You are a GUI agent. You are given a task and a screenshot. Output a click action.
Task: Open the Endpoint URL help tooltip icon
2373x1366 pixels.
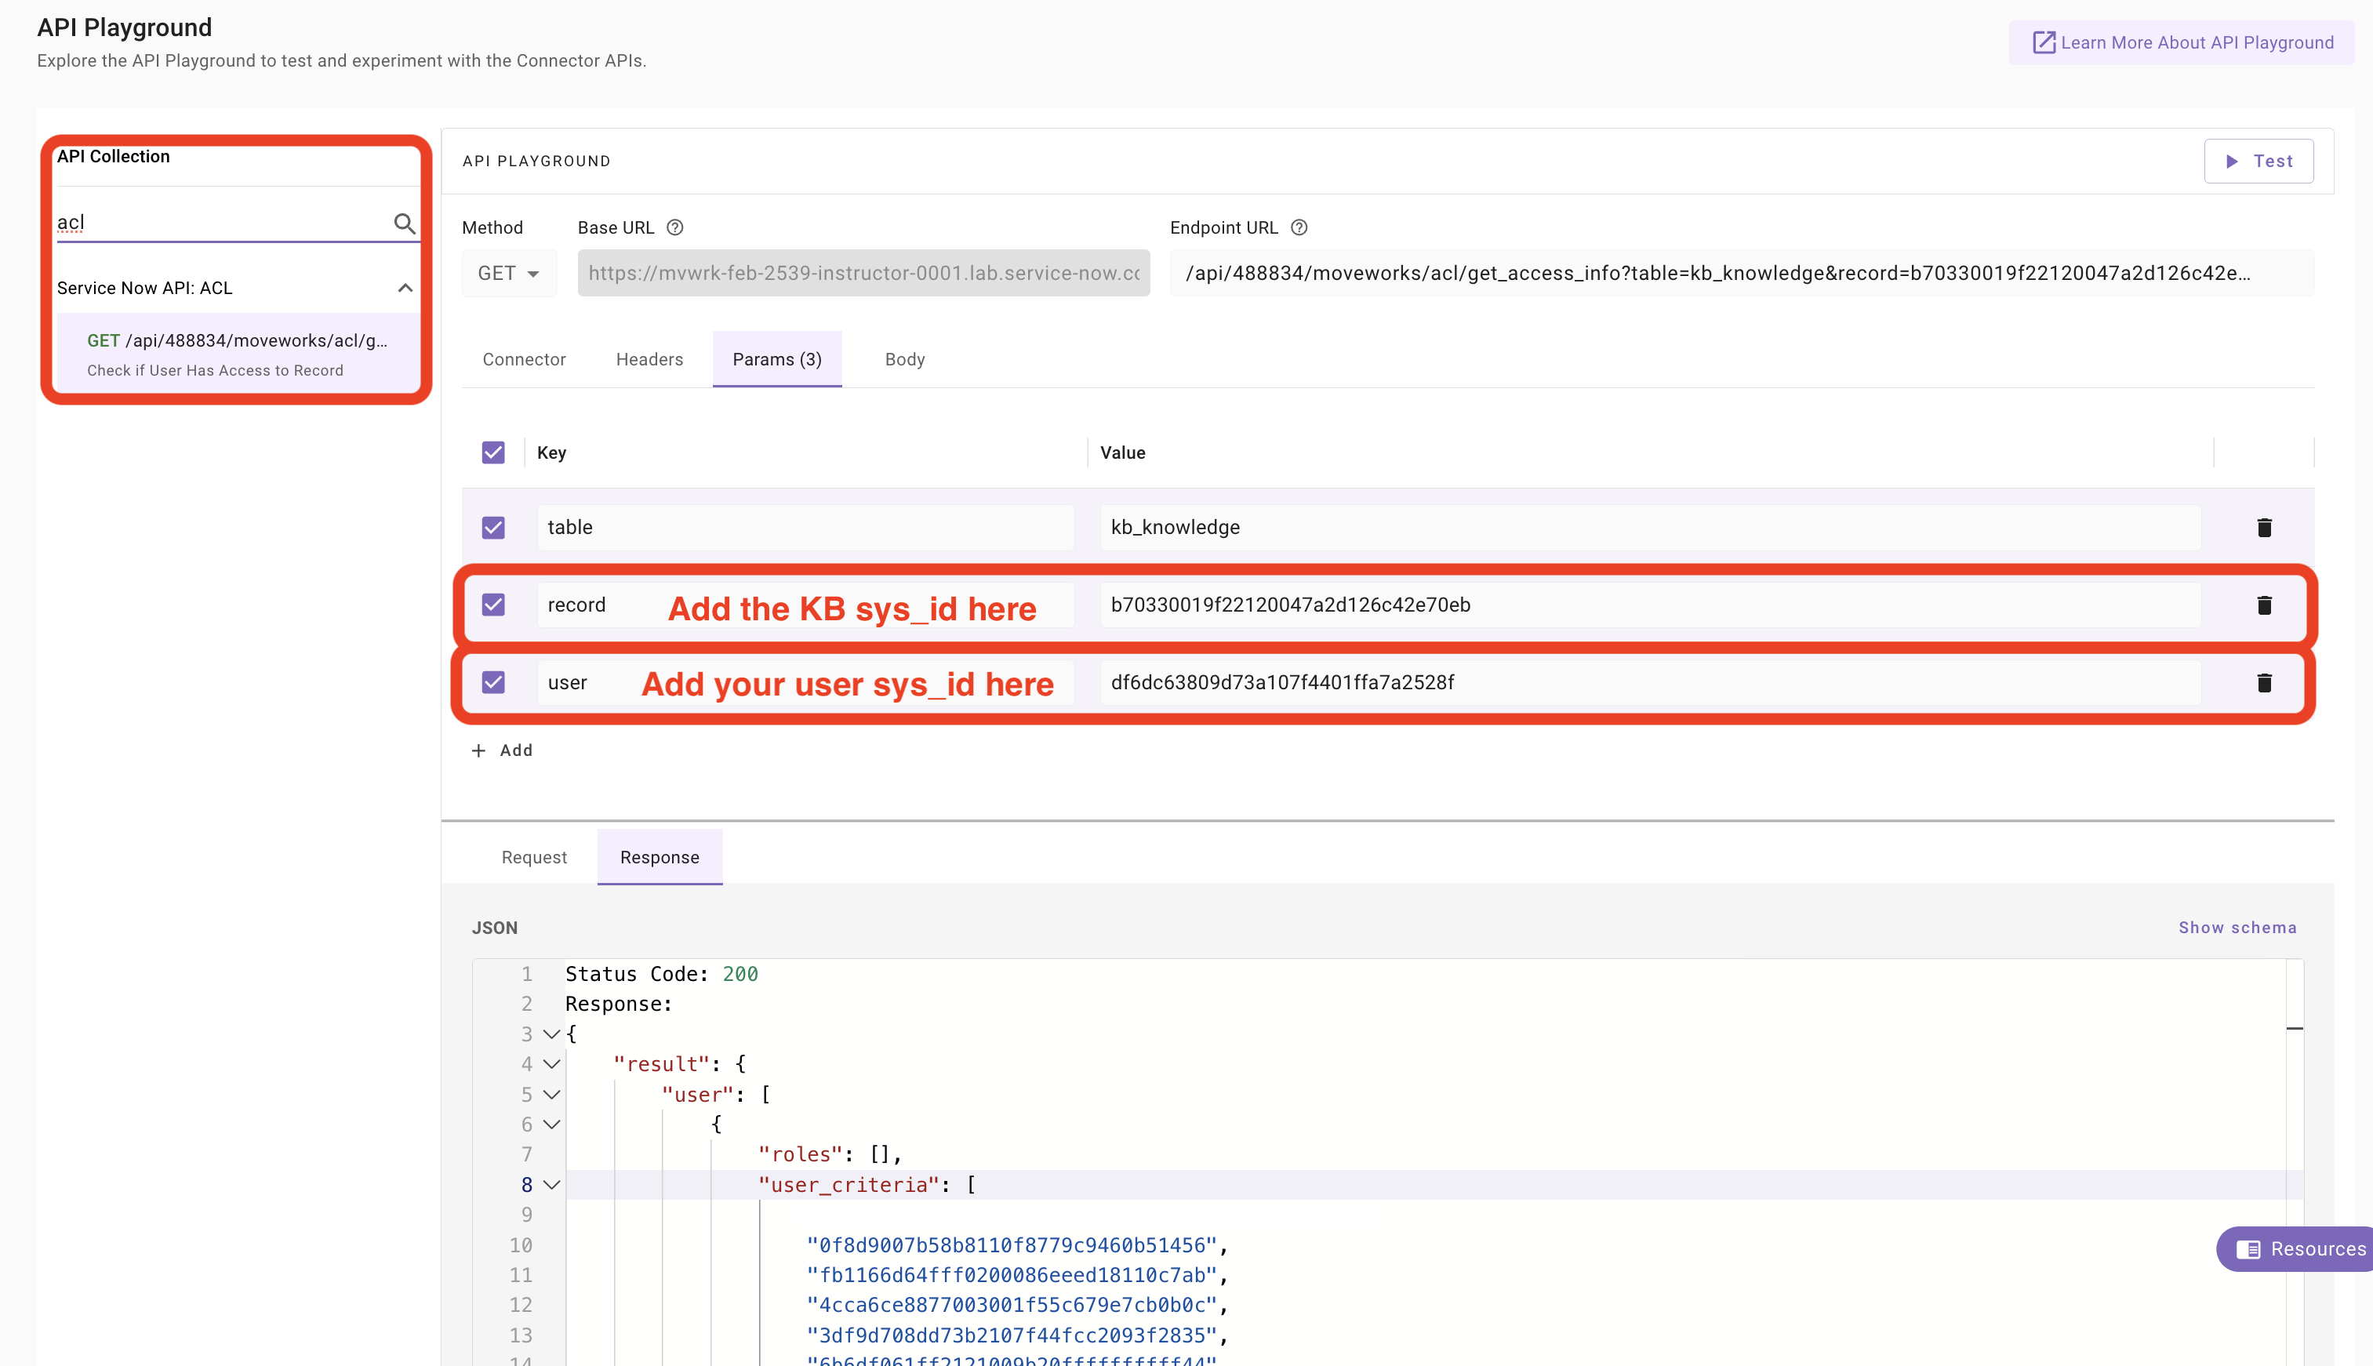pyautogui.click(x=1298, y=227)
